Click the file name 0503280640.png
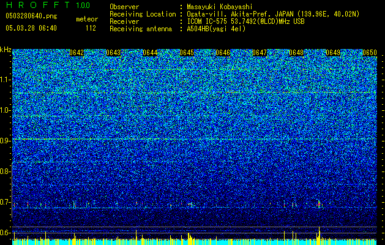Image resolution: width=385 pixels, height=245 pixels. coord(31,16)
